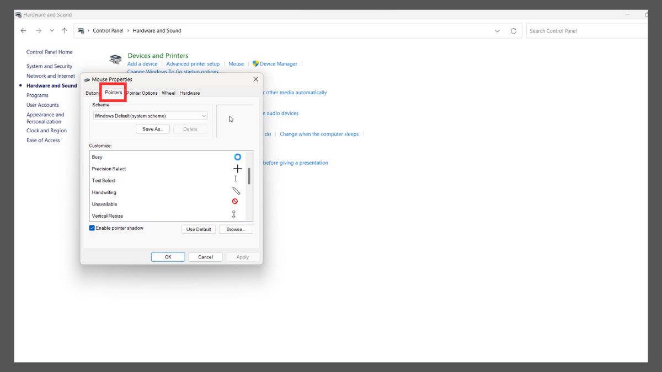Toggle Enable pointer shadow checkbox
This screenshot has height=372, width=662.
point(92,228)
